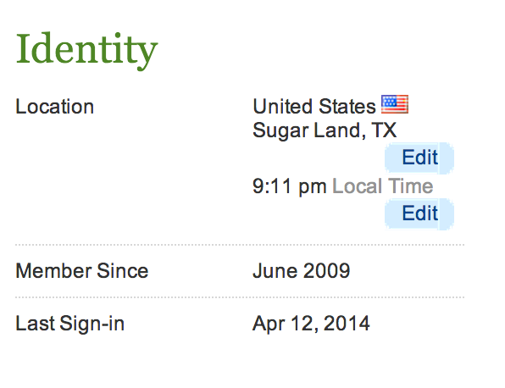Click the 9:11 pm time value
The width and height of the screenshot is (505, 388).
click(x=289, y=186)
